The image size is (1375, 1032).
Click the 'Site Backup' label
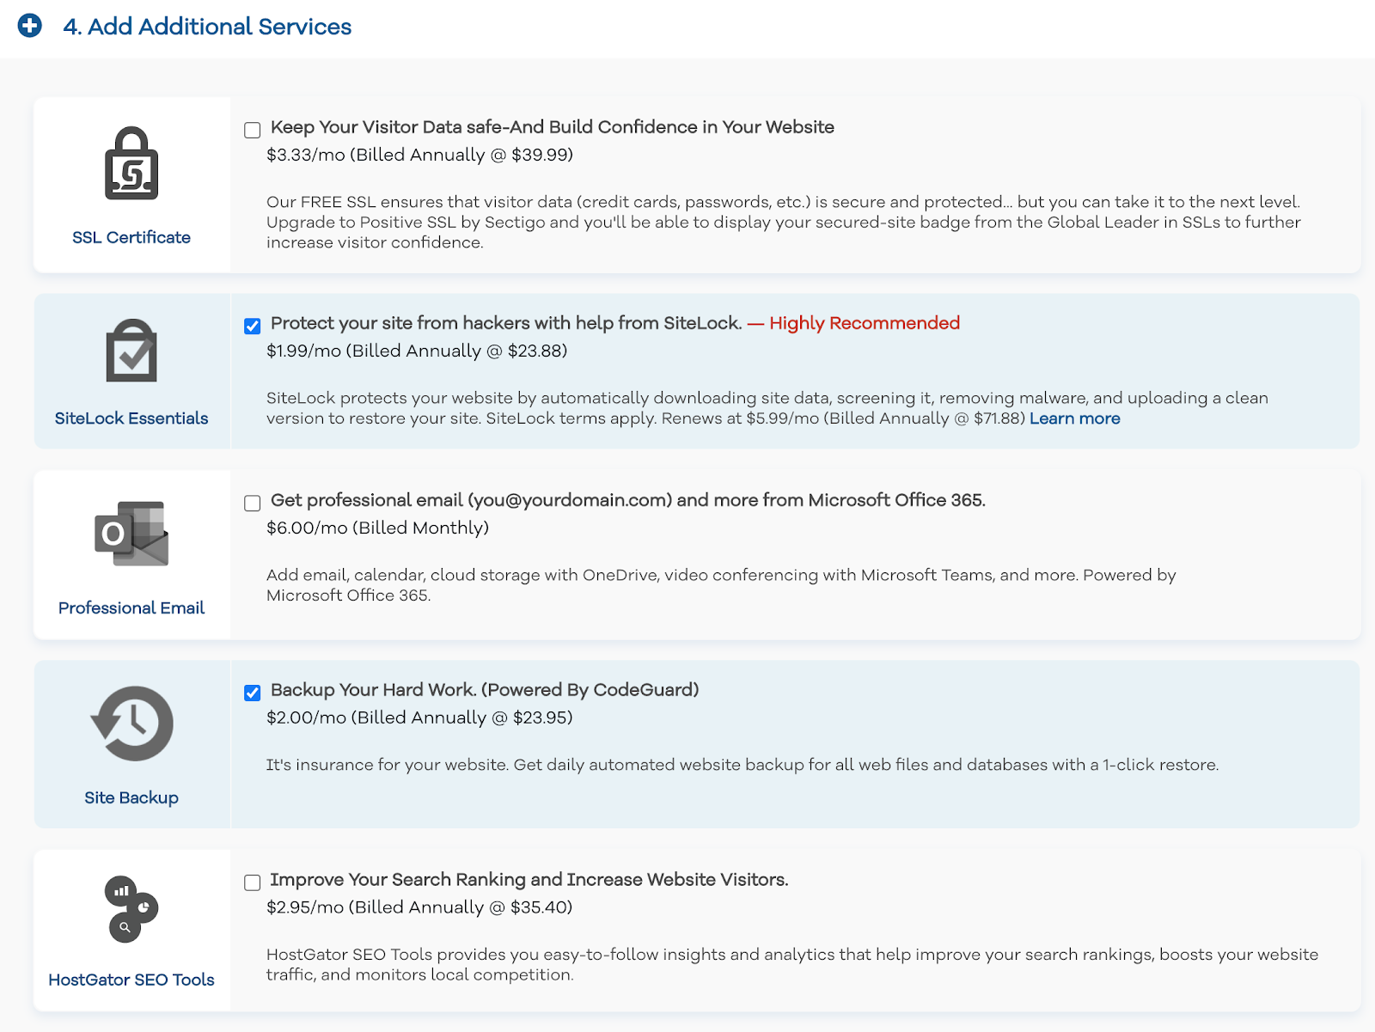[x=131, y=797]
